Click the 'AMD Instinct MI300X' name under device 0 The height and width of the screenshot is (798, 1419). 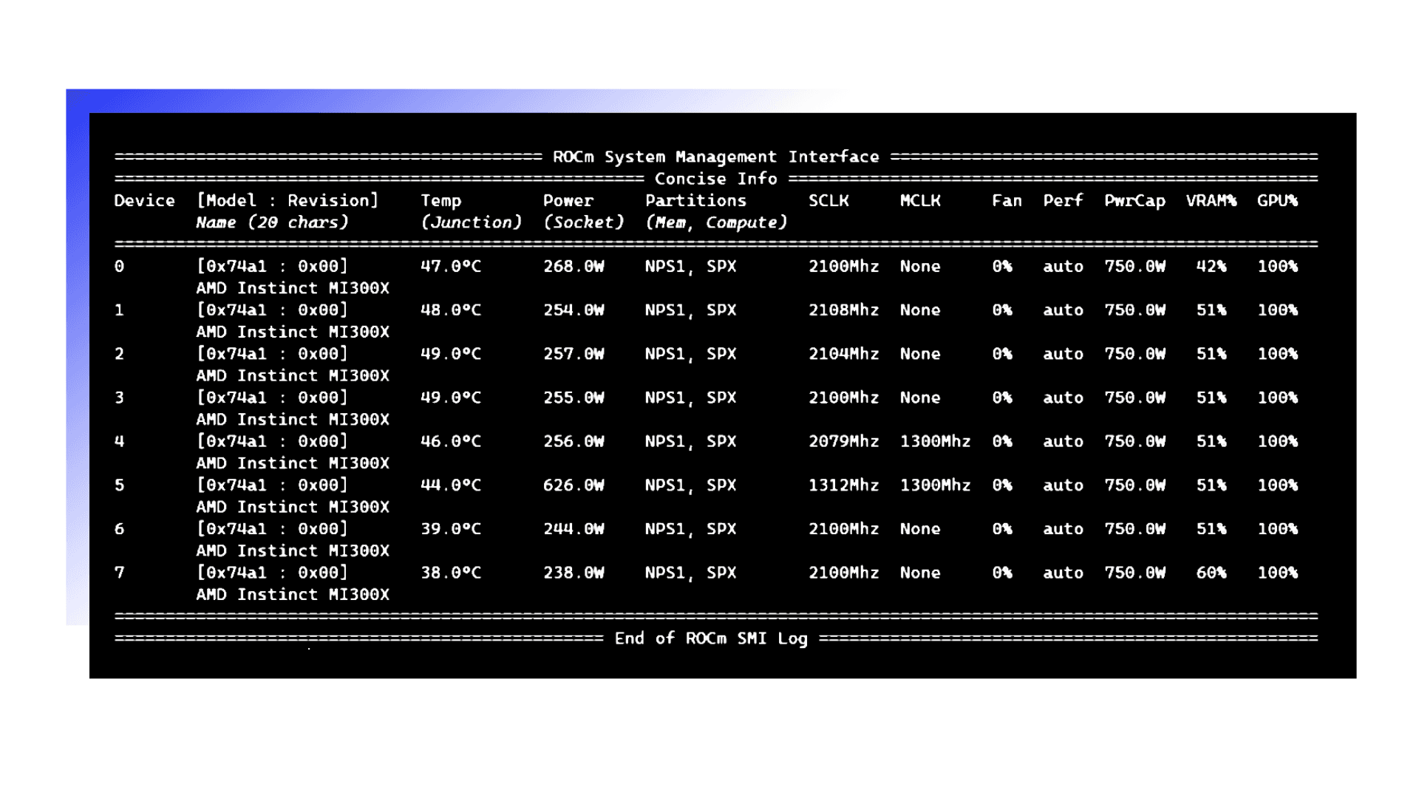pos(293,288)
